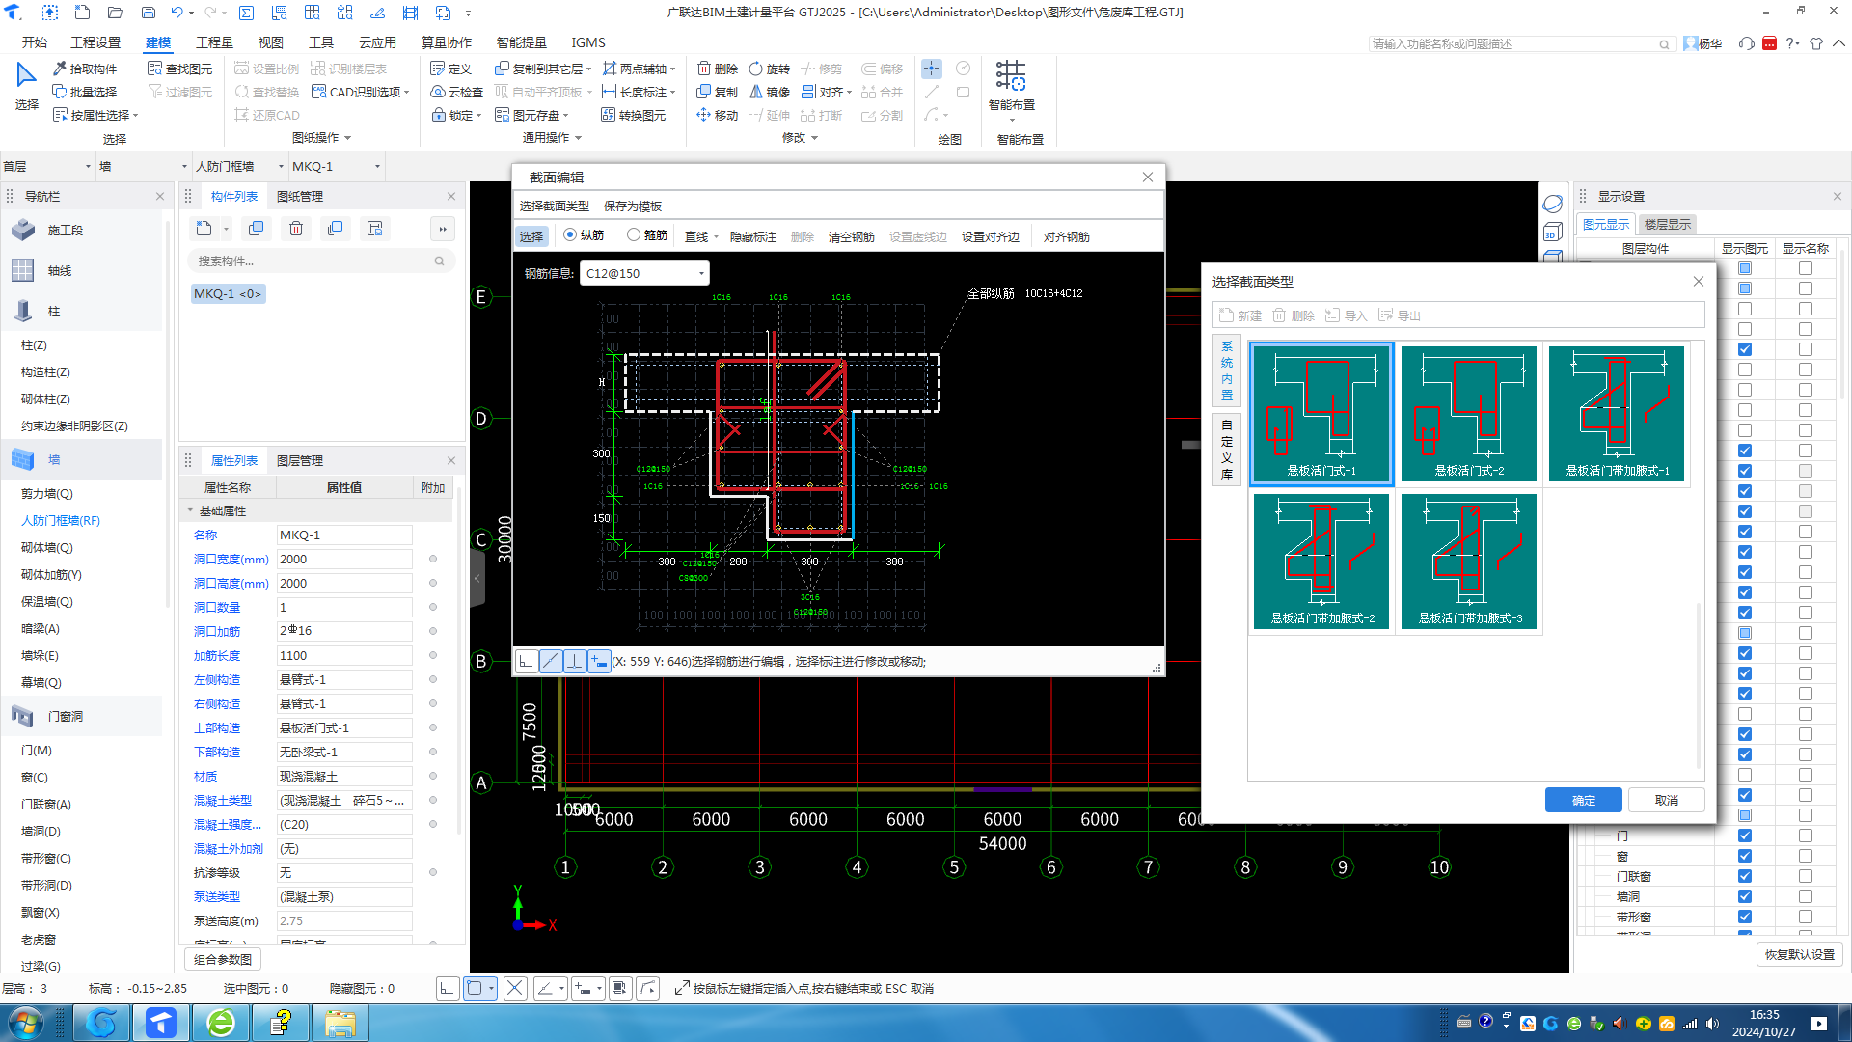The width and height of the screenshot is (1852, 1042).
Task: Select the 自定义库 side tab
Action: [x=1226, y=449]
